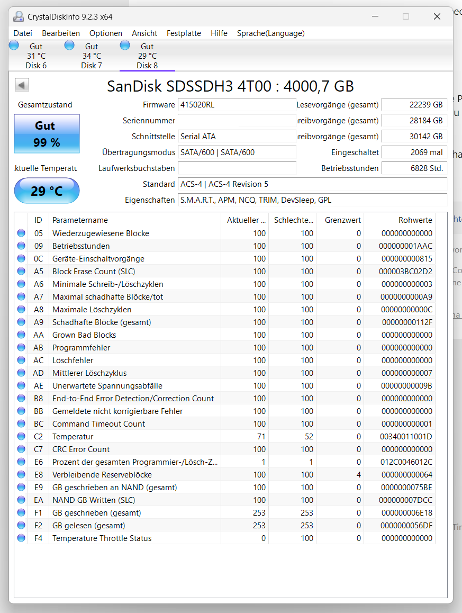Click the CrystalDiskInfo app icon in title bar
Screen dimensions: 462x613
coord(19,16)
